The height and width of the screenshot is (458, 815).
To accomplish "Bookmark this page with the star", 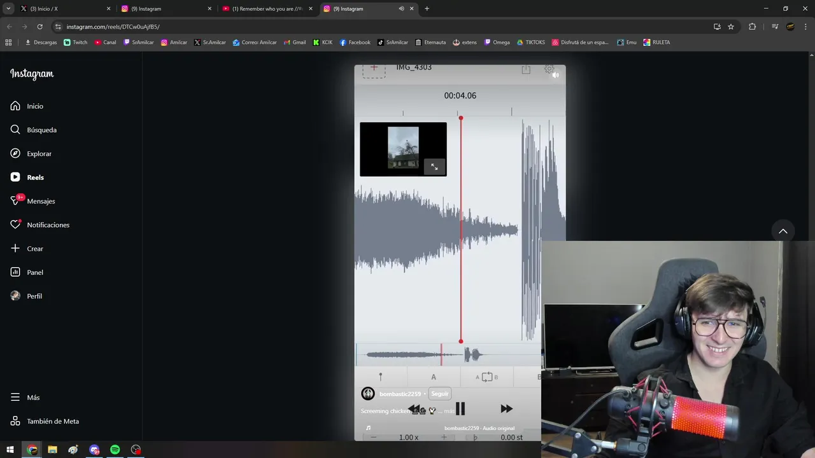I will click(x=731, y=27).
